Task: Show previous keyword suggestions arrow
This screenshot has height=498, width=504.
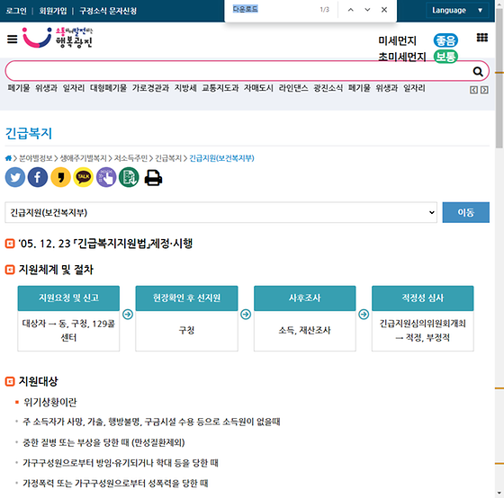Action: tap(473, 90)
